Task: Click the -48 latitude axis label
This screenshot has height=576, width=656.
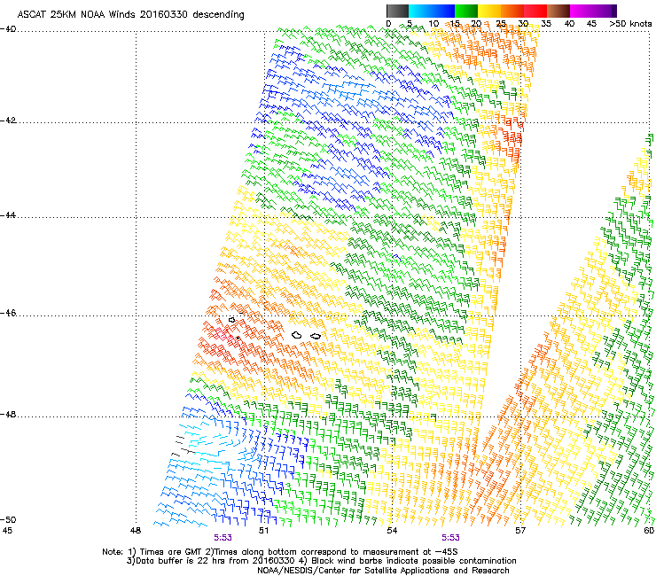Action: tap(8, 414)
